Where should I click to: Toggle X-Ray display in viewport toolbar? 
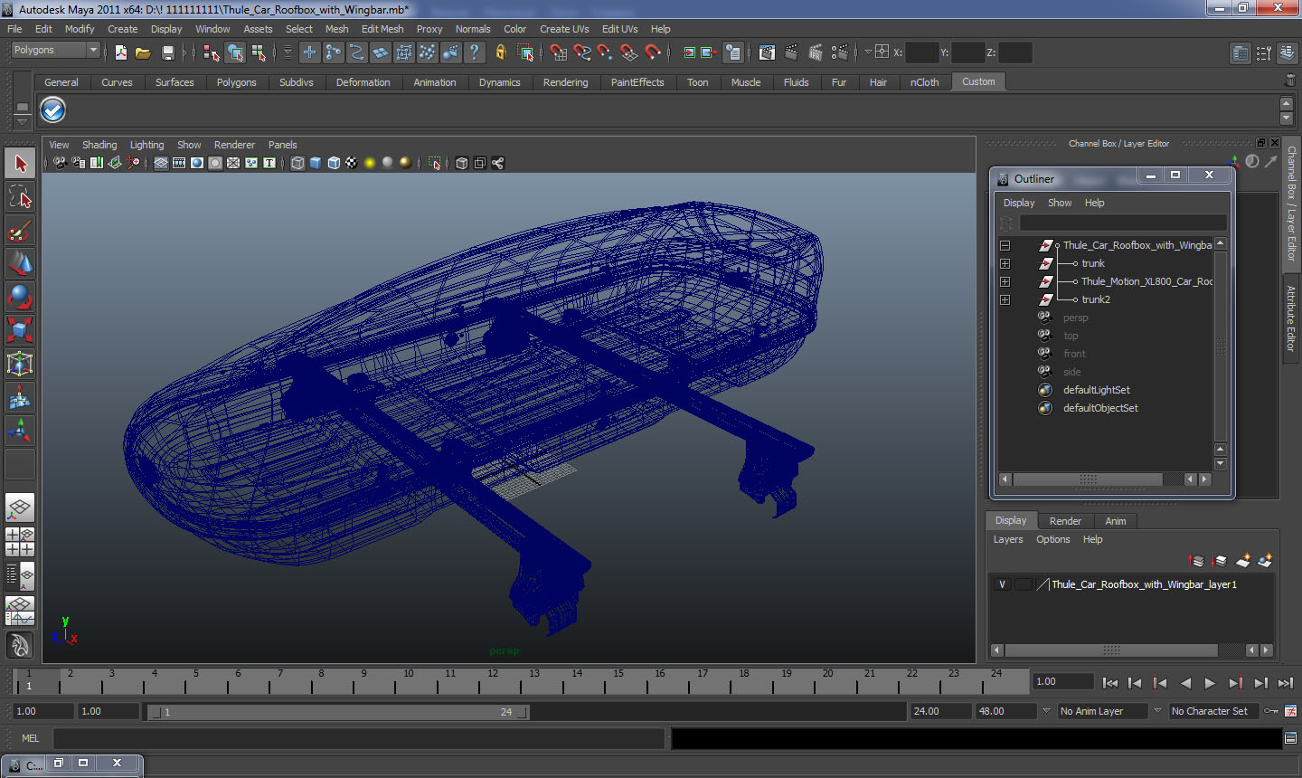(462, 163)
